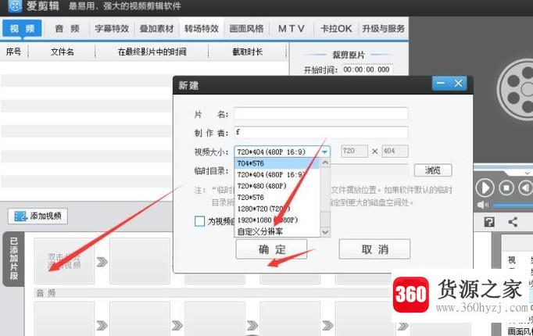Click the width field showing 720

click(x=355, y=151)
